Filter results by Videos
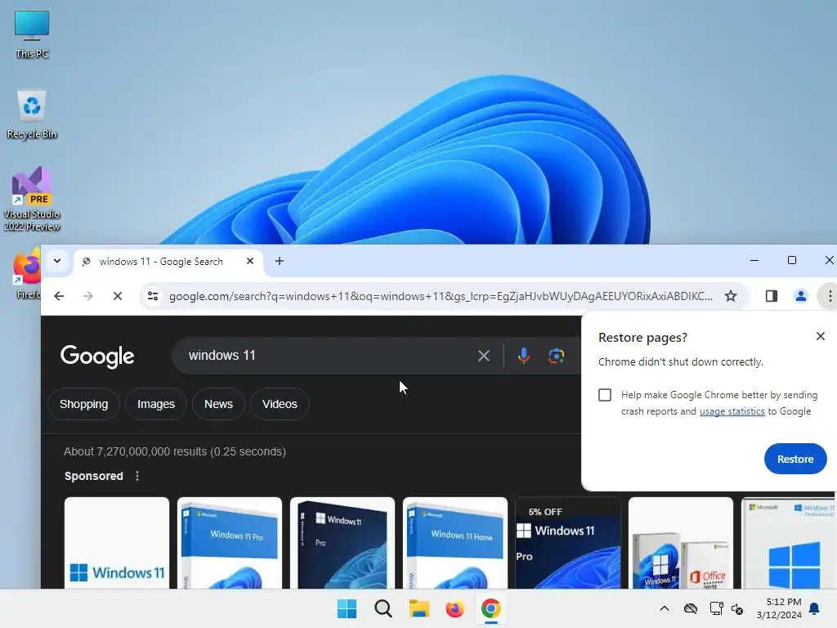The height and width of the screenshot is (628, 837). tap(280, 404)
